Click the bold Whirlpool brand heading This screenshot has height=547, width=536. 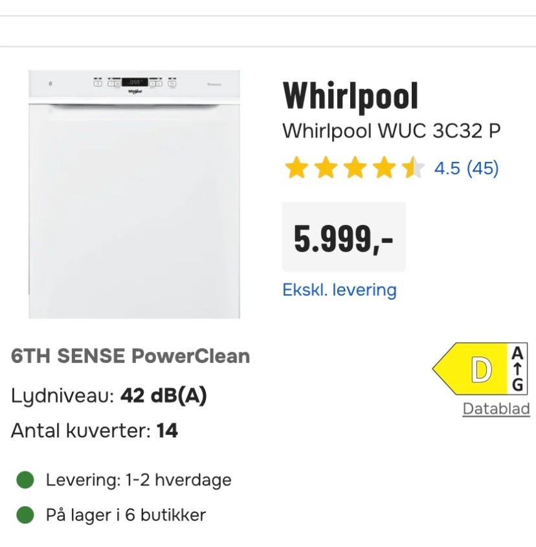pyautogui.click(x=350, y=97)
